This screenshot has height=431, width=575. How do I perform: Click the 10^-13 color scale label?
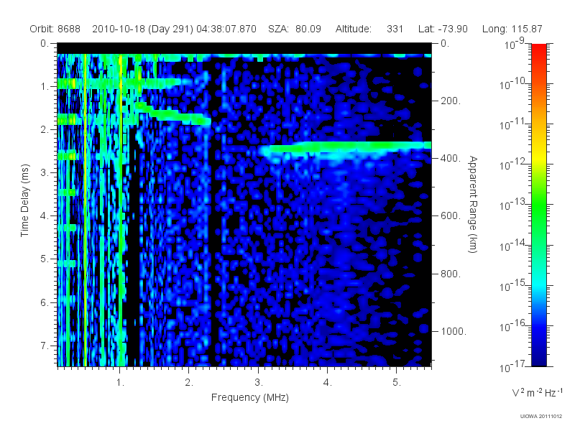[511, 205]
